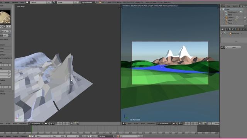Open pivot point selector in right viewport
Viewport: 247px width, 139px height.
[x=180, y=124]
